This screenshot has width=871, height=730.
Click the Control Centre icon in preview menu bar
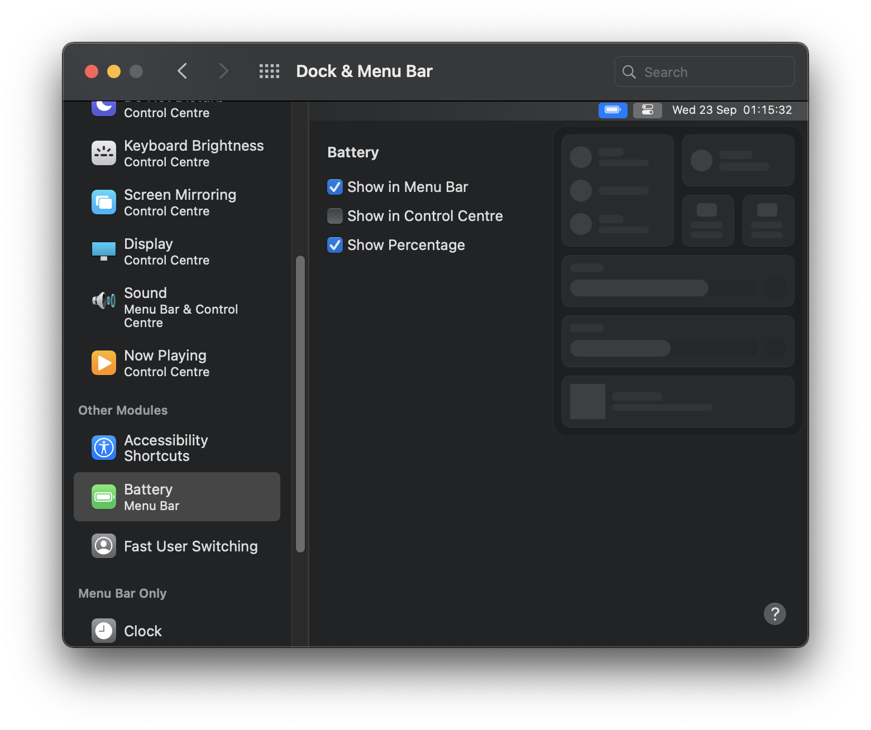[648, 110]
